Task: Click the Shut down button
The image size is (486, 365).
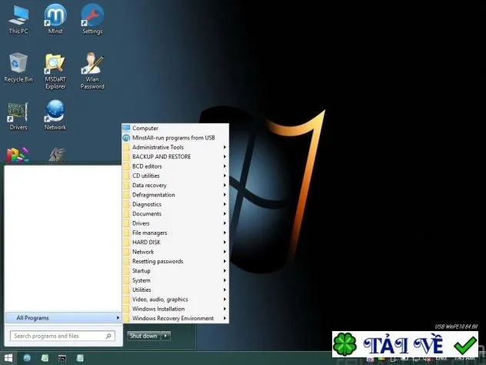Action: click(144, 336)
